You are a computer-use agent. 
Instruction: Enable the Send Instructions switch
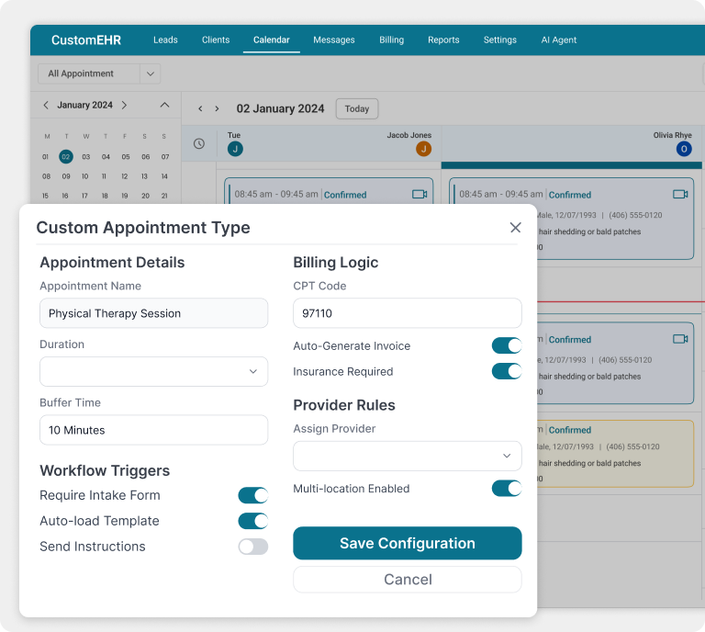point(253,547)
